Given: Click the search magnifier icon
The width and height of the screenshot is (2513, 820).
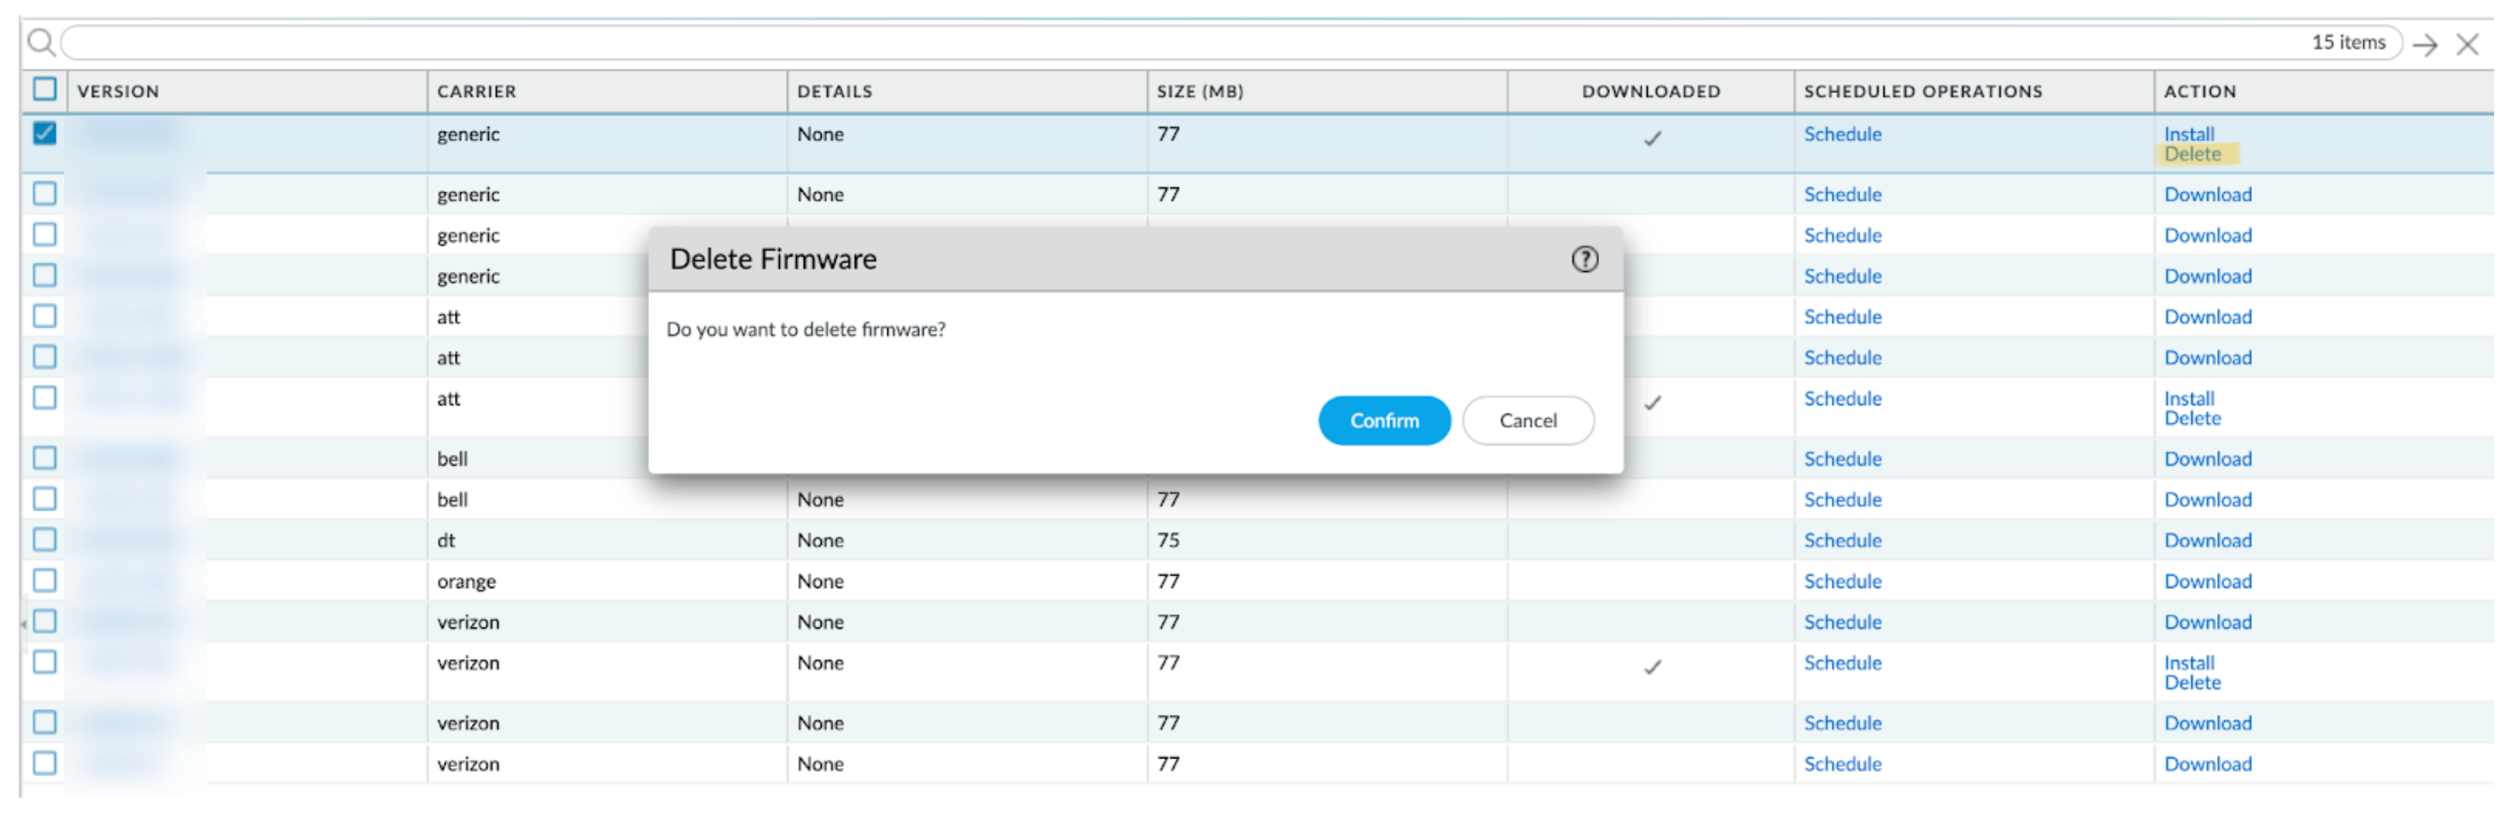Looking at the screenshot, I should click(x=41, y=43).
